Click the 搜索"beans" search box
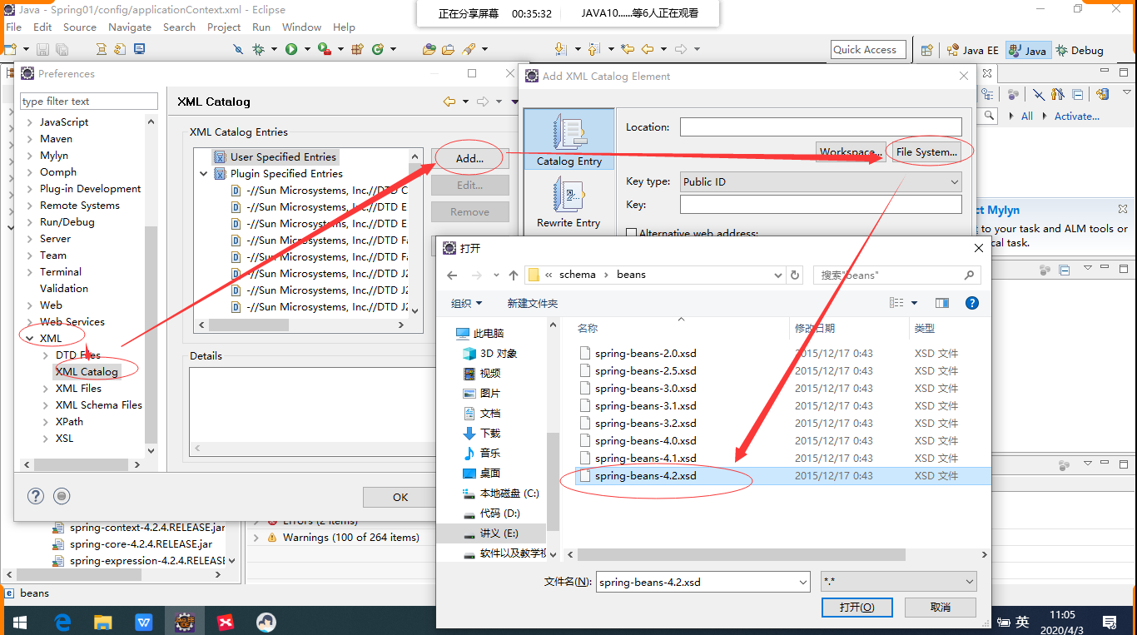Screen dimensions: 1137x635 click(x=896, y=275)
